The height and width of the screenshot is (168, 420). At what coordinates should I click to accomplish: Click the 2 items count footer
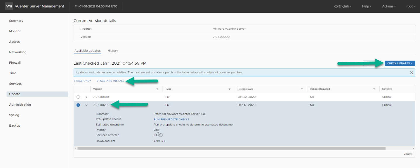pyautogui.click(x=409, y=154)
